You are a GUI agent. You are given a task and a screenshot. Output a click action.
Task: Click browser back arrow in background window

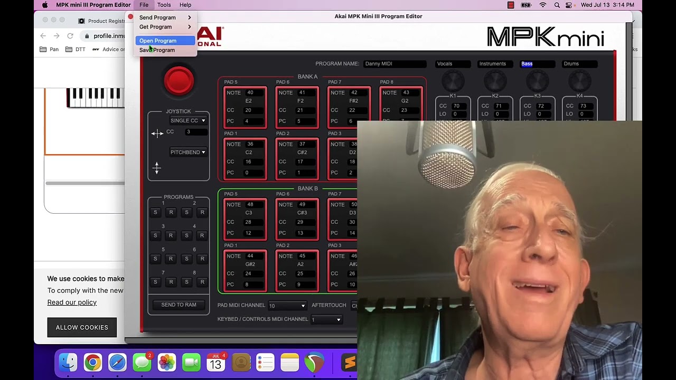pyautogui.click(x=43, y=36)
